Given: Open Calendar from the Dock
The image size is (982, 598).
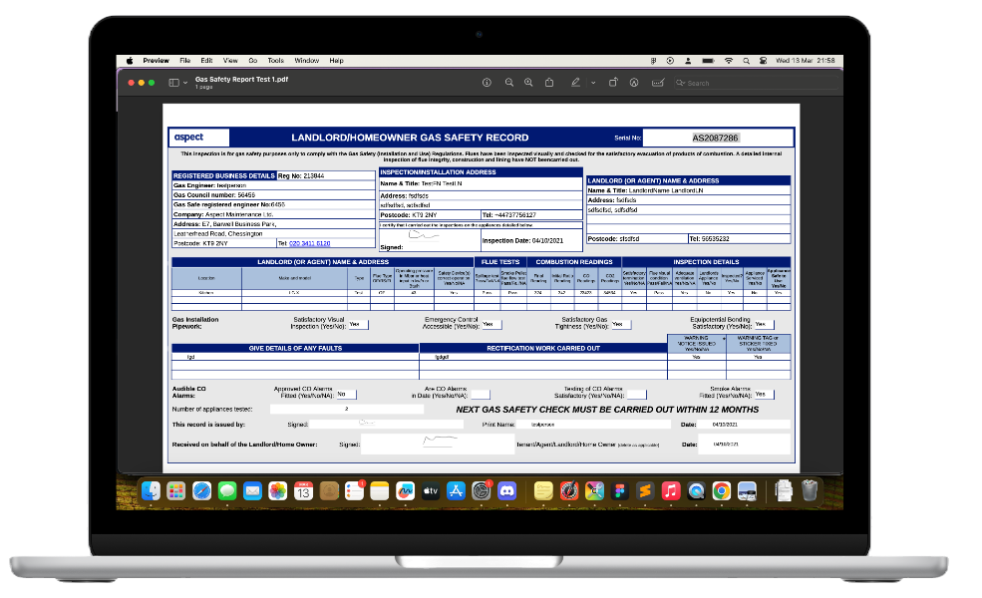Looking at the screenshot, I should (303, 491).
